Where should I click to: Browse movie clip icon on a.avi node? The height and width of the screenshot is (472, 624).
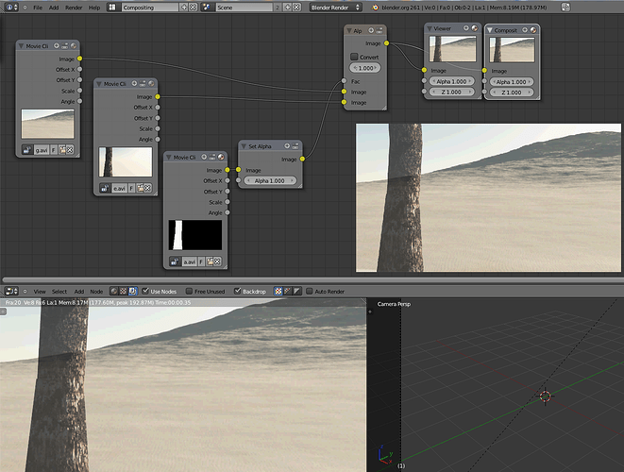(175, 261)
